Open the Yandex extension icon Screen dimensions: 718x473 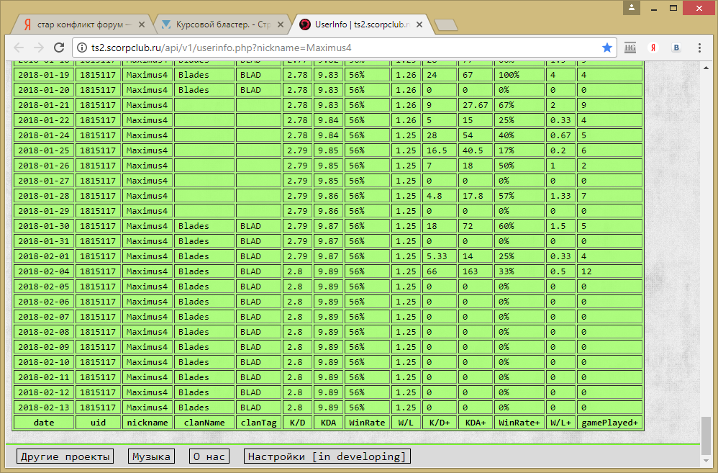click(x=653, y=48)
